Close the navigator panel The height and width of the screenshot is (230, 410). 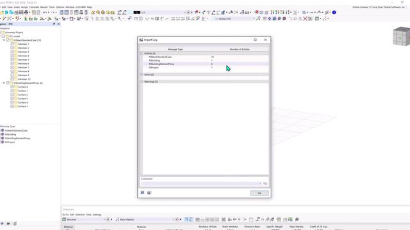click(58, 24)
